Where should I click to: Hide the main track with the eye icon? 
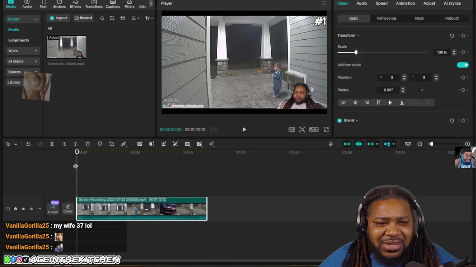click(23, 209)
